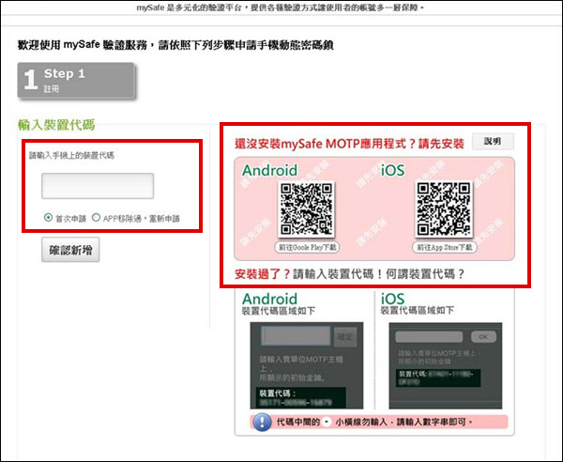Click the 何謂裝置代碼？ text
Viewport: 563px width, 462px height.
[x=425, y=274]
